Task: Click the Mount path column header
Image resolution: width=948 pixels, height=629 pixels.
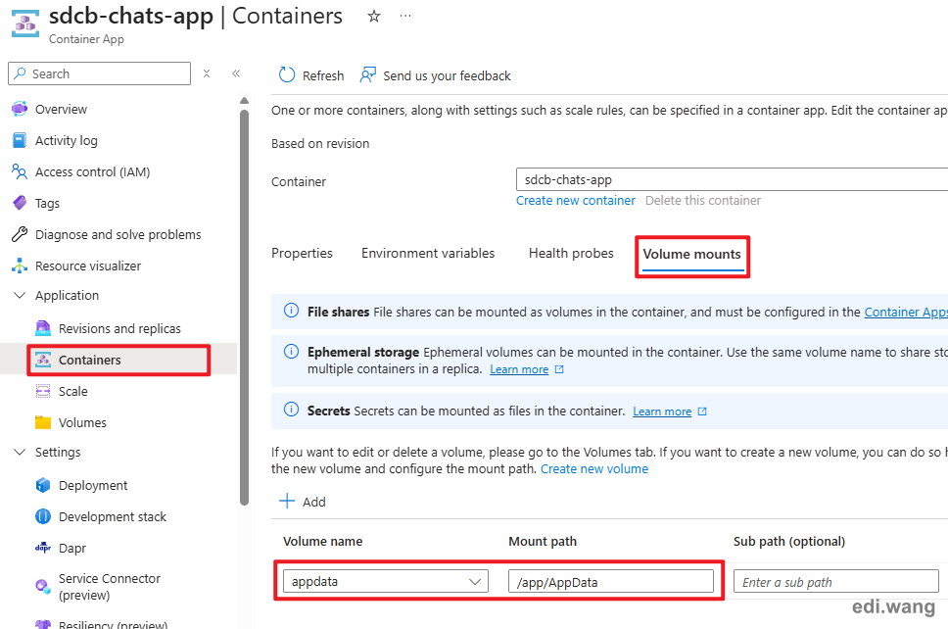Action: [x=543, y=541]
